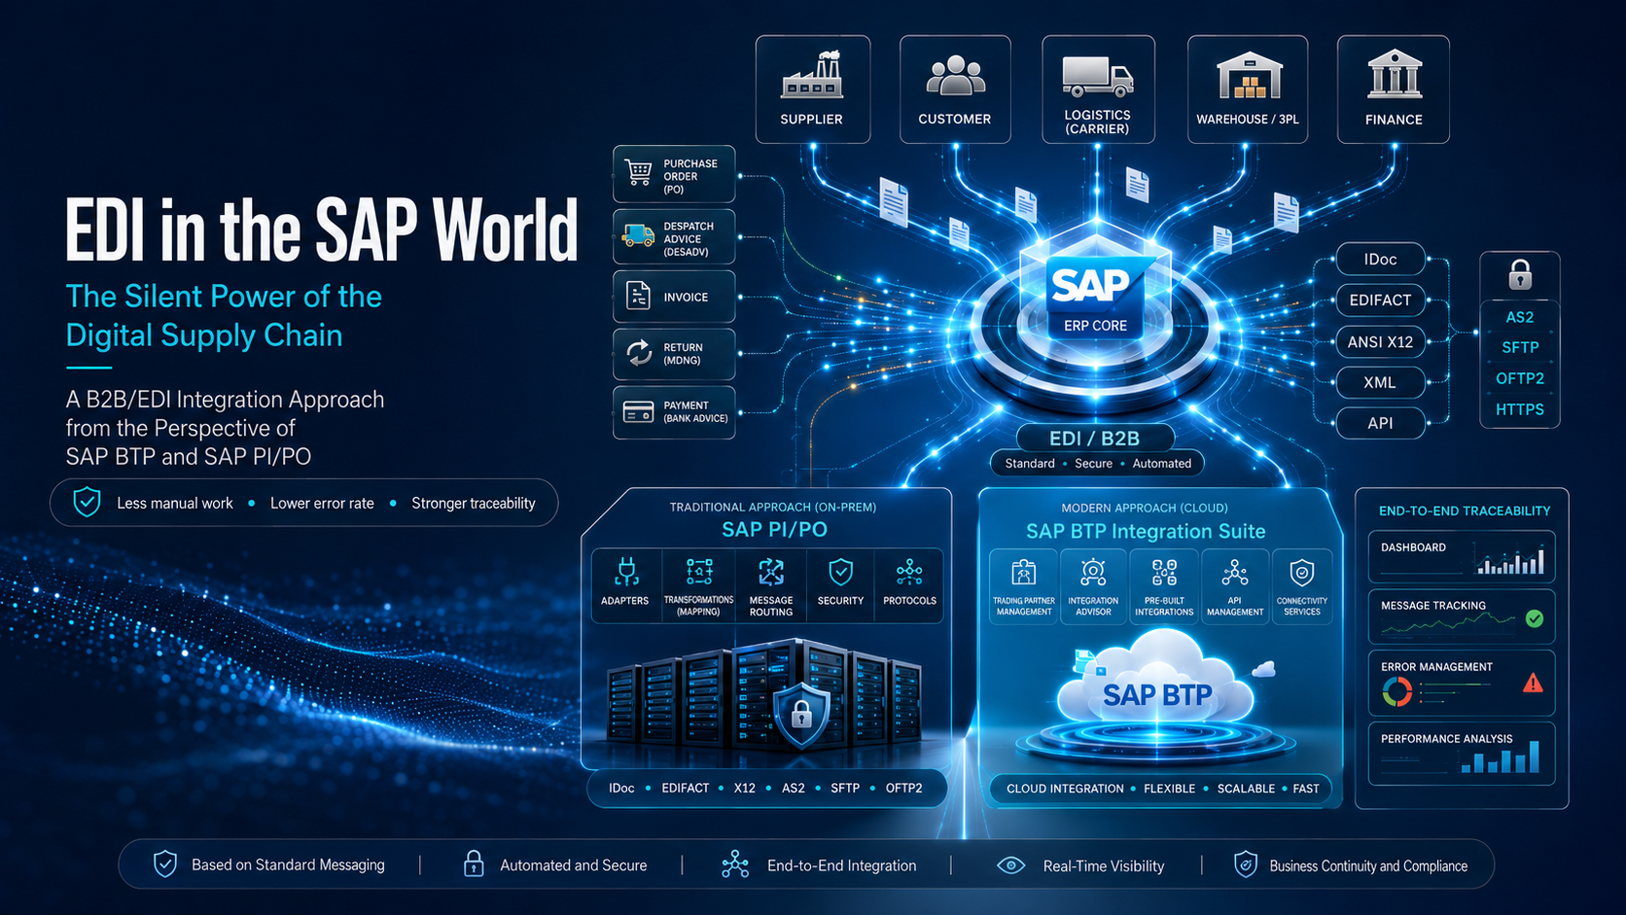Click the Logistics carrier truck icon

1097,76
